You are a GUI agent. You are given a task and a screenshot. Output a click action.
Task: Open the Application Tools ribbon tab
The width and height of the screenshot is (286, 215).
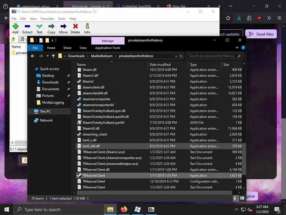(108, 48)
